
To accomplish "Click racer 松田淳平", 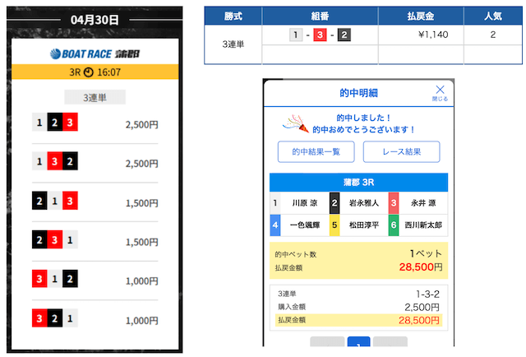I will [364, 225].
